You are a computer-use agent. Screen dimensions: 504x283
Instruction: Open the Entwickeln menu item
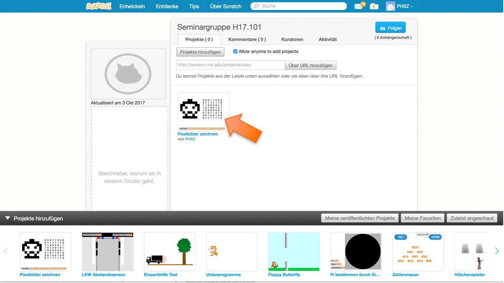pos(132,6)
